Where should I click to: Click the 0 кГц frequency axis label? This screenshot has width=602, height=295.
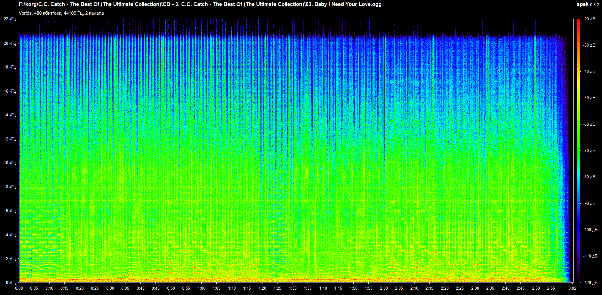point(11,282)
